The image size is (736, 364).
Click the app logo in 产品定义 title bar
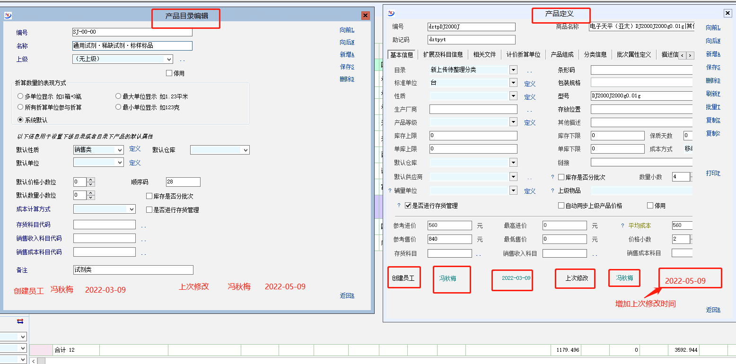391,13
